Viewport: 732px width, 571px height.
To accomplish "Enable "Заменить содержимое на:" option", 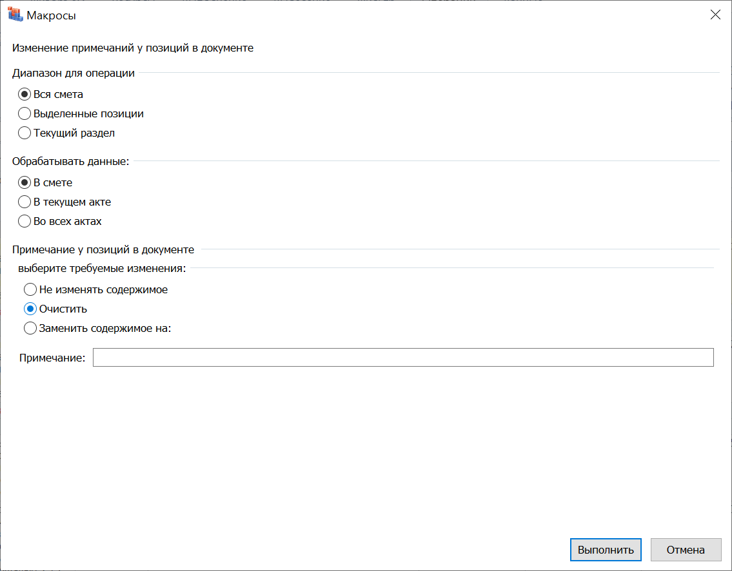I will [x=30, y=328].
